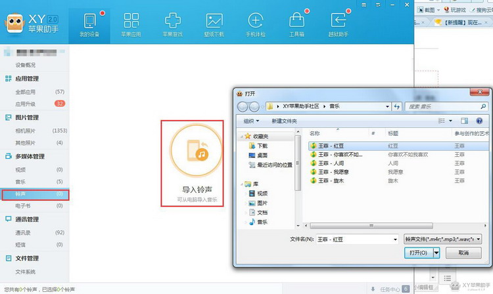Click the forward arrow in open dialog
This screenshot has width=493, height=294.
coord(254,107)
